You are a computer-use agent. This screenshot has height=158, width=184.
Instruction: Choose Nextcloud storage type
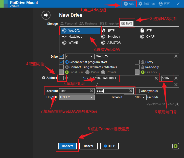(72, 37)
